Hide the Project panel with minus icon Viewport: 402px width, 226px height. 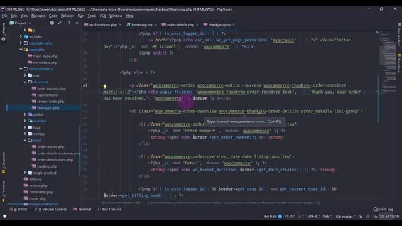coord(77,23)
